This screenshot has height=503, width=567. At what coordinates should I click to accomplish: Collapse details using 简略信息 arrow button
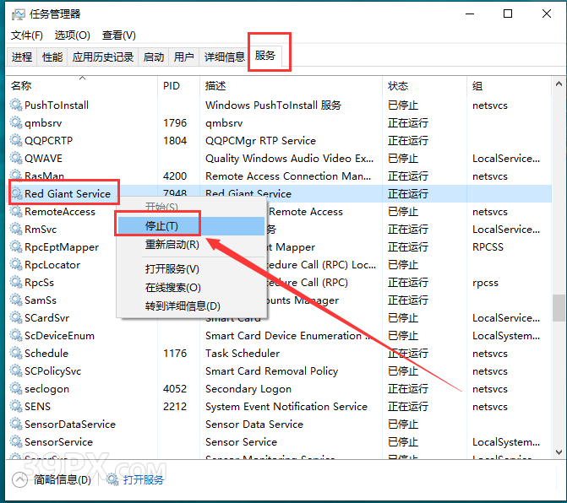pos(19,480)
